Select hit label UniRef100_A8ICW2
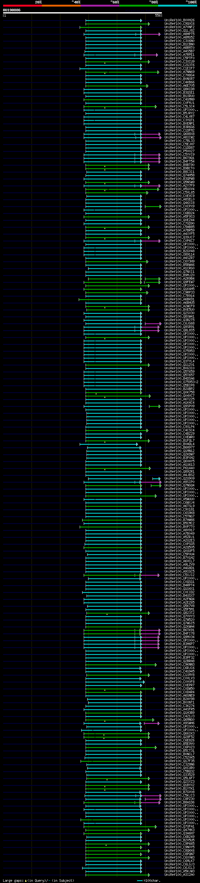 [179, 138]
